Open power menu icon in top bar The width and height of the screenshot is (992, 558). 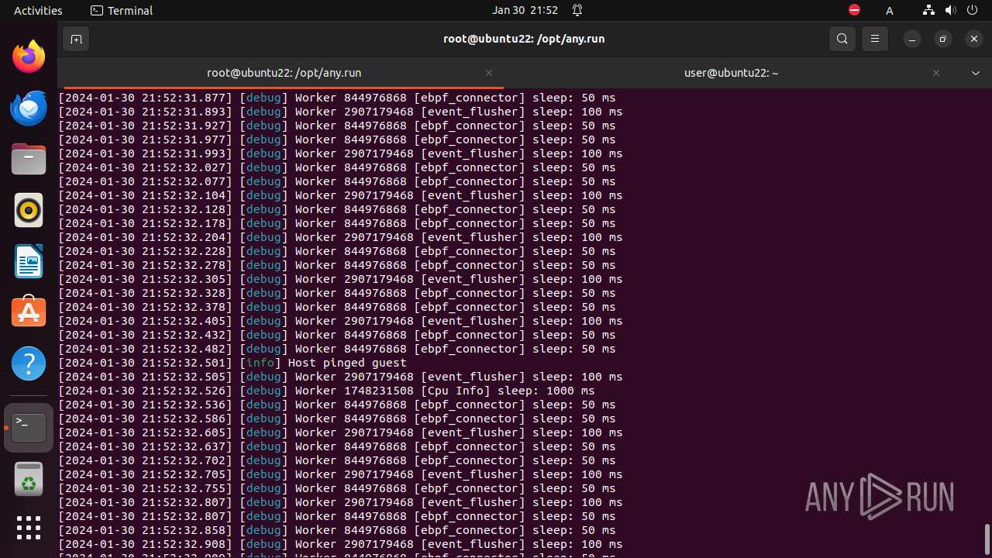tap(972, 10)
